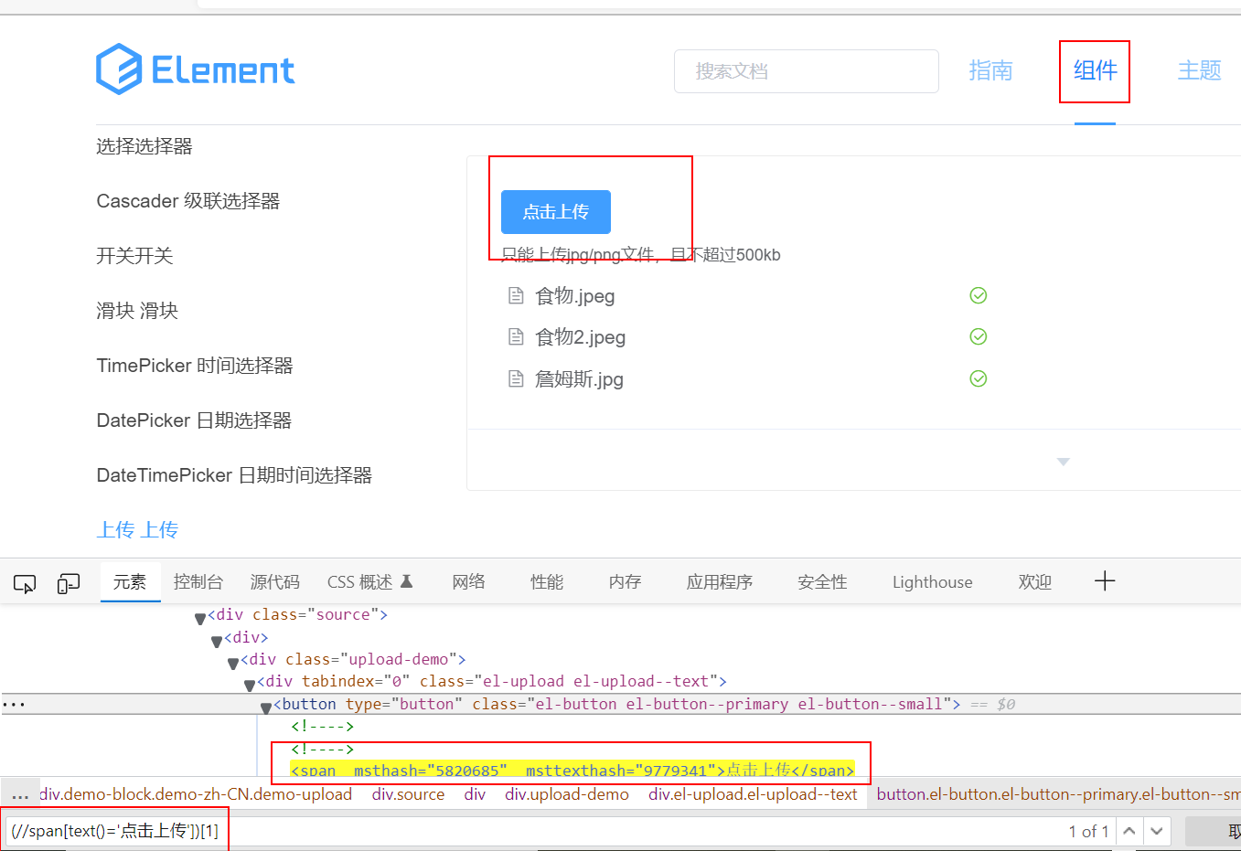Click the document icon next to 食物2.jpeg

516,336
